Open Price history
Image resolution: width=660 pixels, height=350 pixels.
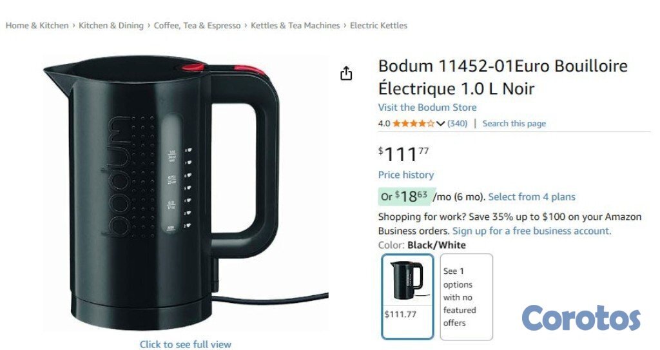pyautogui.click(x=406, y=175)
